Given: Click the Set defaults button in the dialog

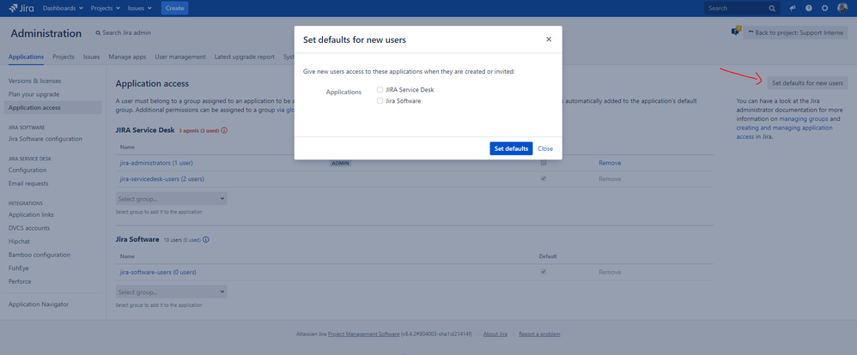Looking at the screenshot, I should coord(511,148).
